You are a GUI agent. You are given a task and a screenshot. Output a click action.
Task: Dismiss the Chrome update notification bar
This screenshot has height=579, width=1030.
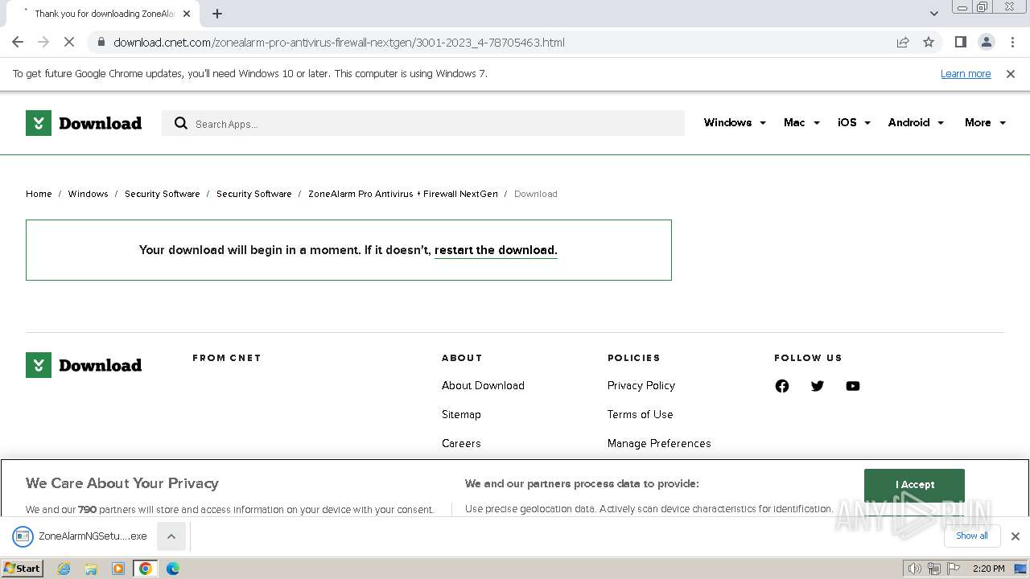click(1011, 74)
